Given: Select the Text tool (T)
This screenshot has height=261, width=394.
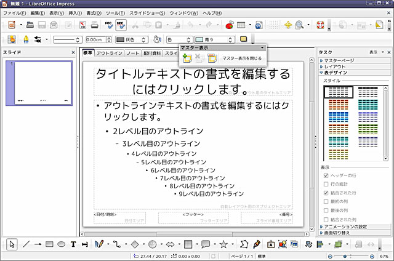Looking at the screenshot, I should pos(73,244).
